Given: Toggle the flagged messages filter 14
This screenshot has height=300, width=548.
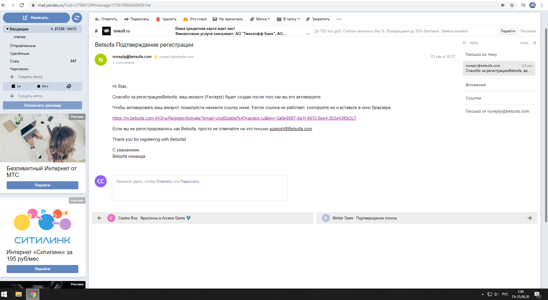Looking at the screenshot, I should click(16, 86).
